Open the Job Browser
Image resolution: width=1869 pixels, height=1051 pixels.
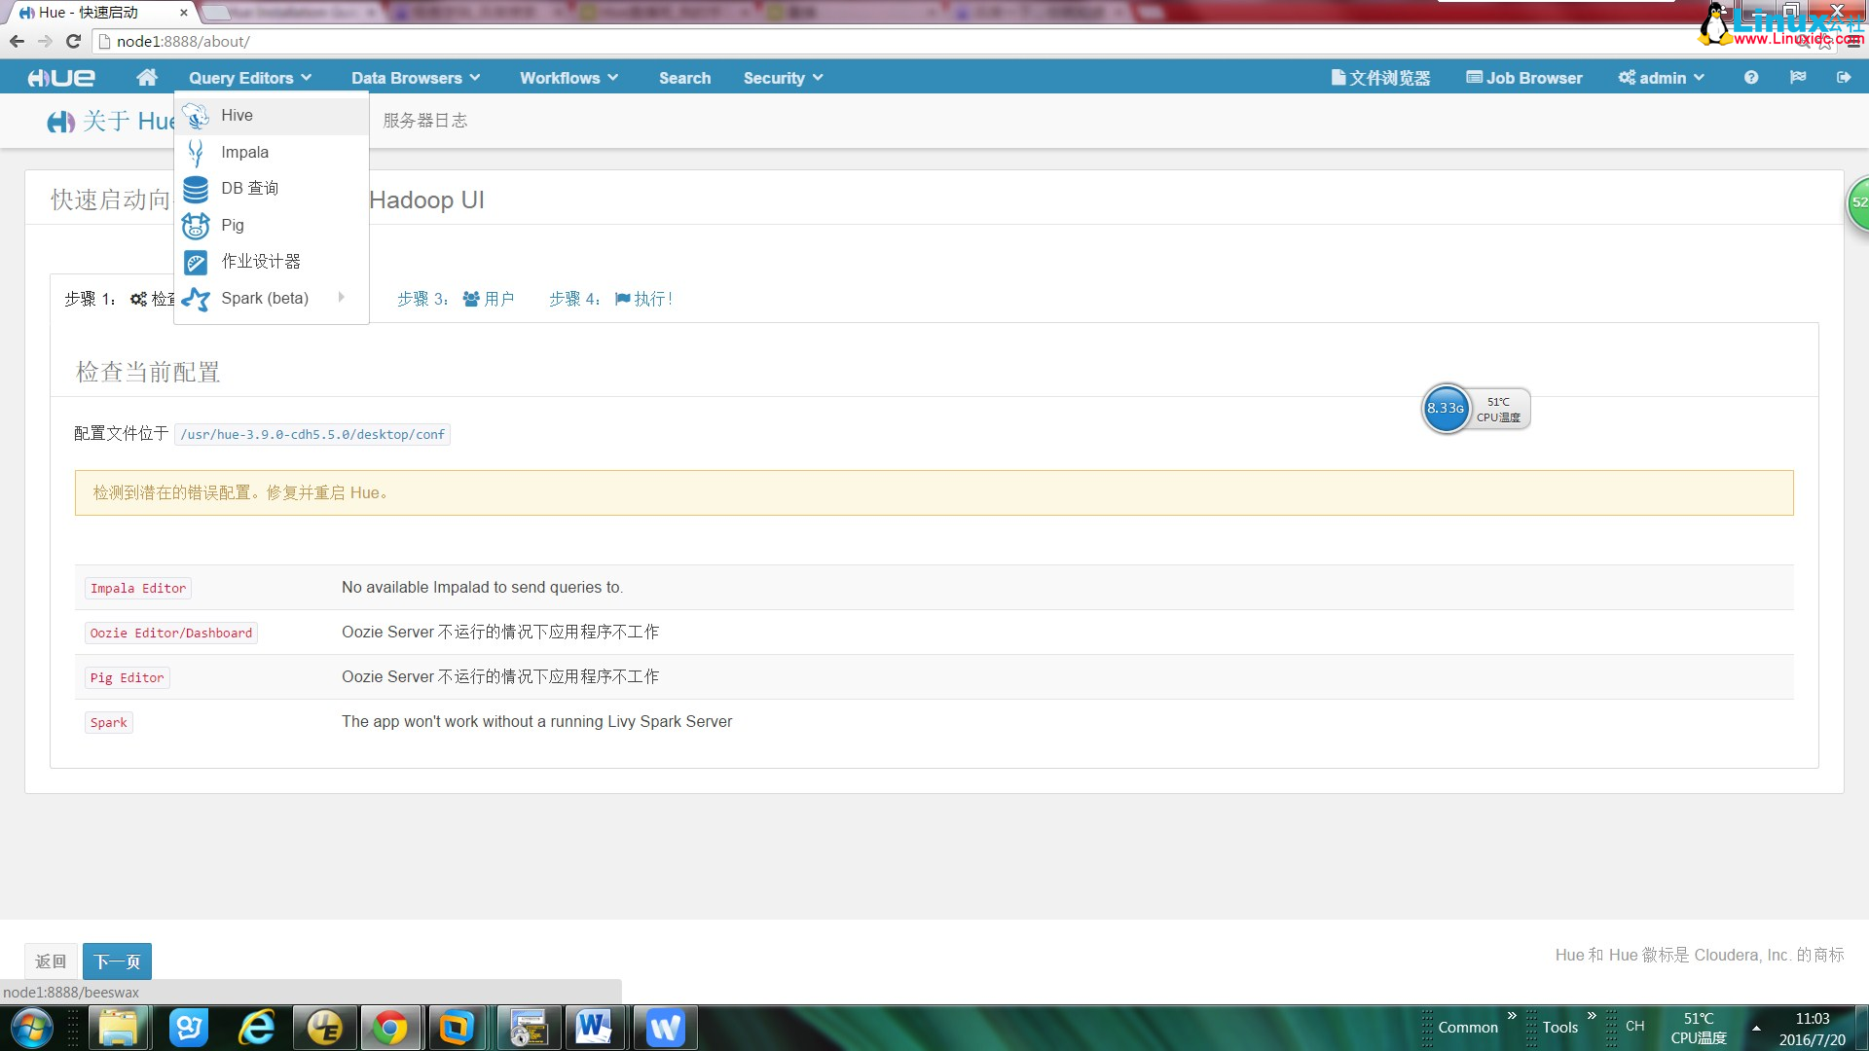tap(1524, 78)
